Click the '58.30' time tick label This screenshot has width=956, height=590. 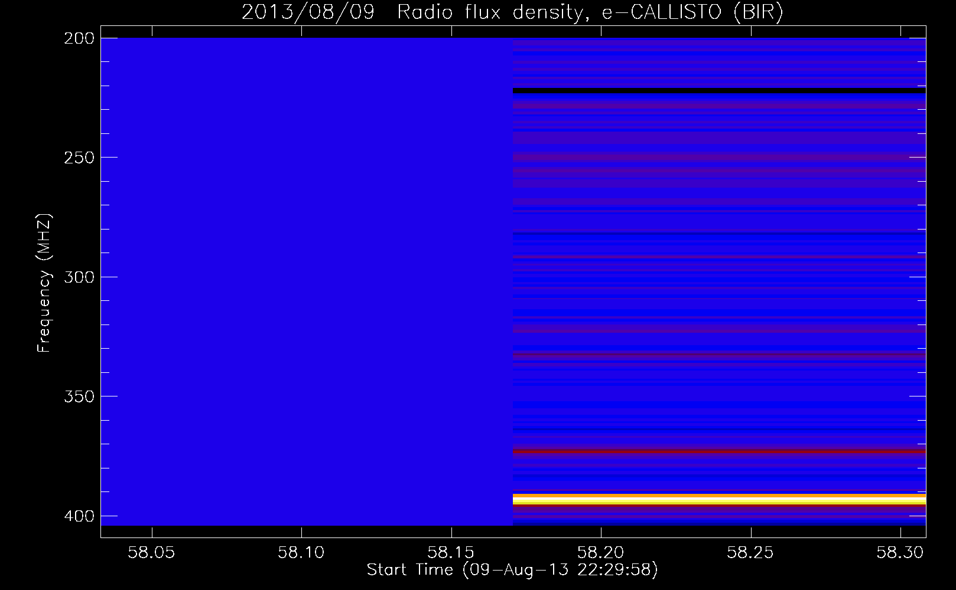click(900, 552)
